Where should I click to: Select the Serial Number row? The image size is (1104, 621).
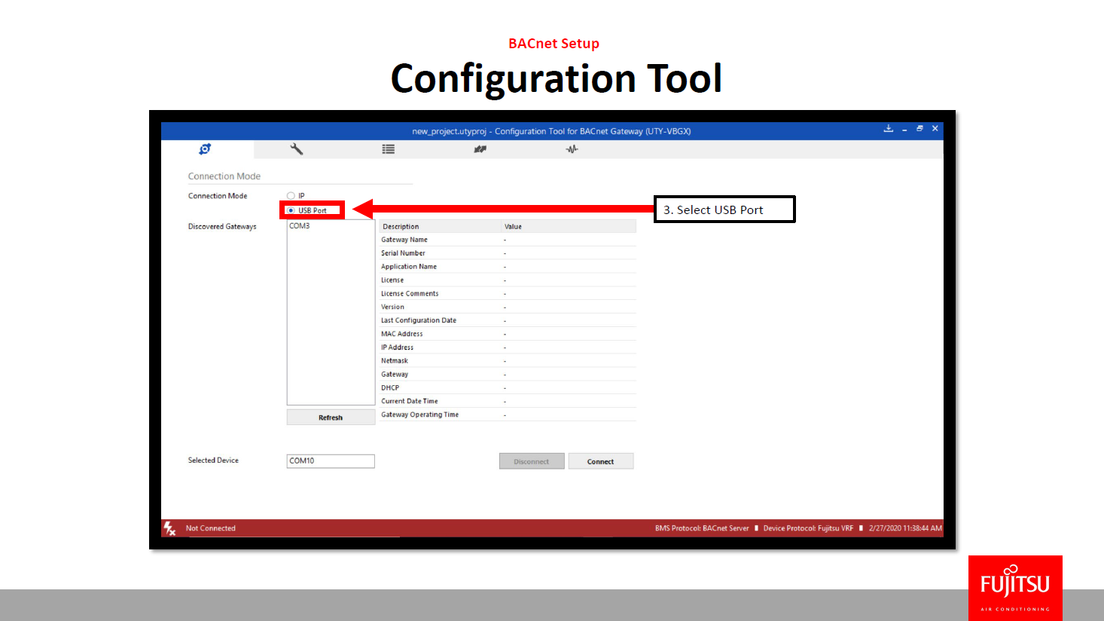click(x=508, y=253)
